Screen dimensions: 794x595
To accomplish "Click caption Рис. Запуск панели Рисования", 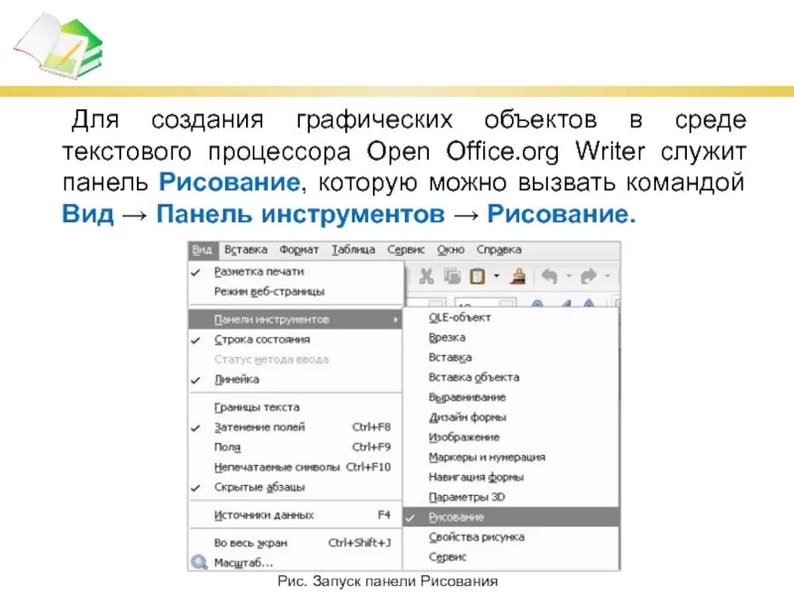I will pyautogui.click(x=388, y=581).
